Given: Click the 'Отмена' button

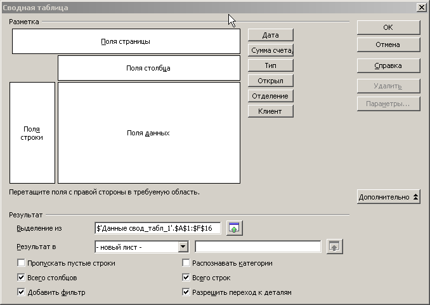Looking at the screenshot, I should point(388,44).
